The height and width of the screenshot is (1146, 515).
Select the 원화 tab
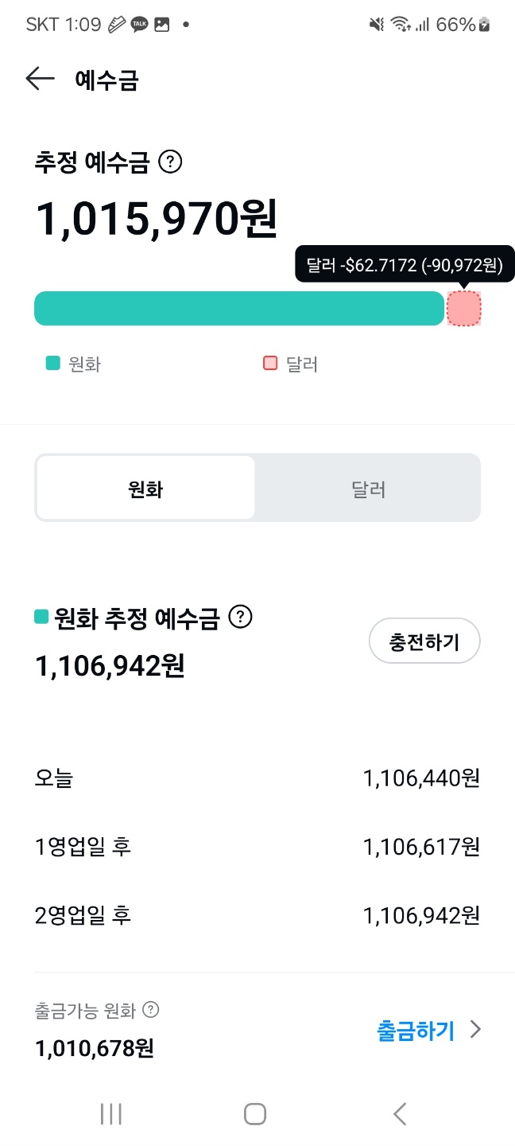pyautogui.click(x=145, y=489)
